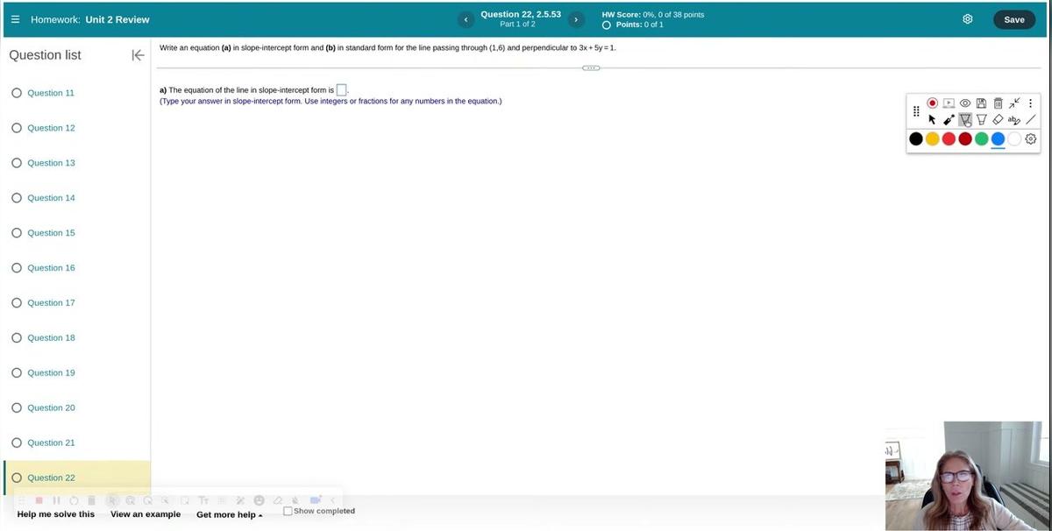Select the Question 15 radio button

pos(17,233)
